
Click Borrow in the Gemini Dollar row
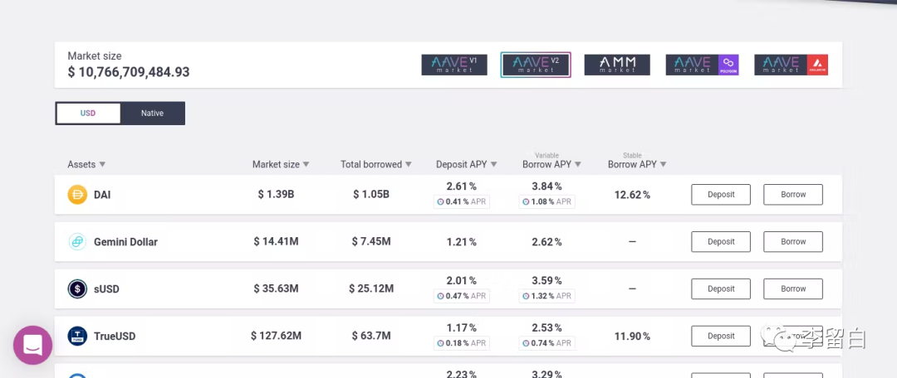point(793,241)
